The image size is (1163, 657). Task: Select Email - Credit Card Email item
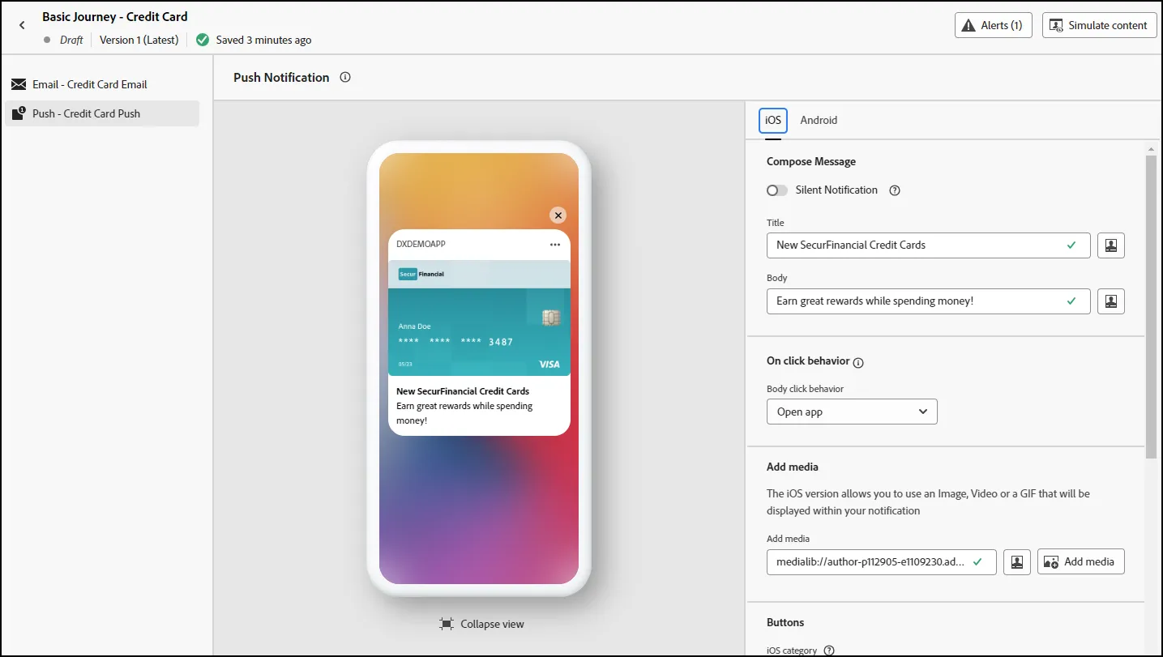tap(102, 84)
